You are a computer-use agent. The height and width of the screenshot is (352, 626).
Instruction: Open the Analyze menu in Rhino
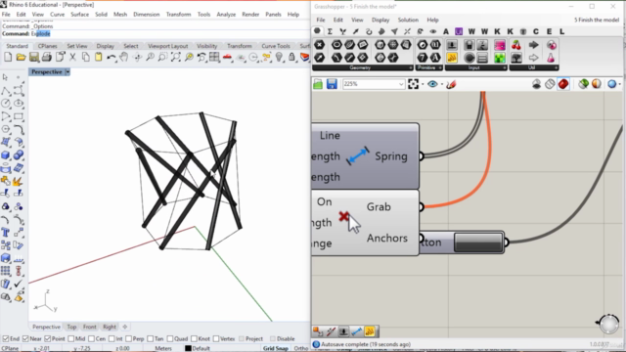226,15
